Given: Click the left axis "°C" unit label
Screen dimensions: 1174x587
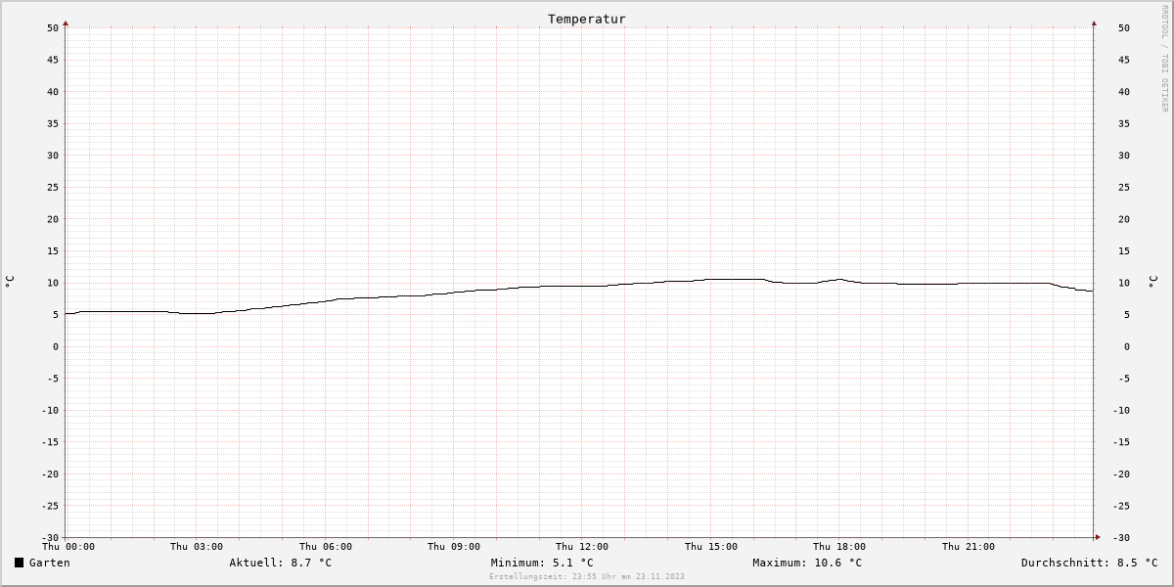Looking at the screenshot, I should (10, 282).
